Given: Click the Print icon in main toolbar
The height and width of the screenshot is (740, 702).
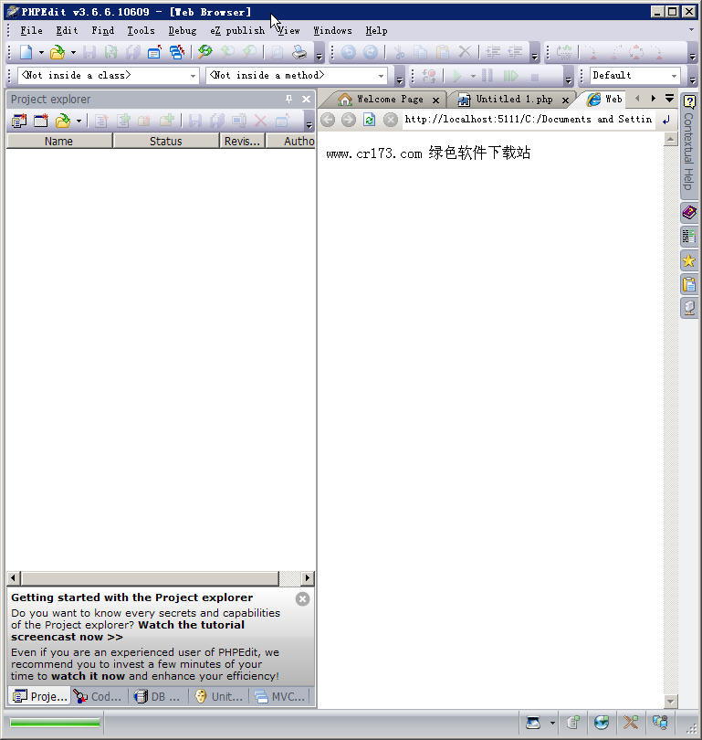Looking at the screenshot, I should (299, 52).
